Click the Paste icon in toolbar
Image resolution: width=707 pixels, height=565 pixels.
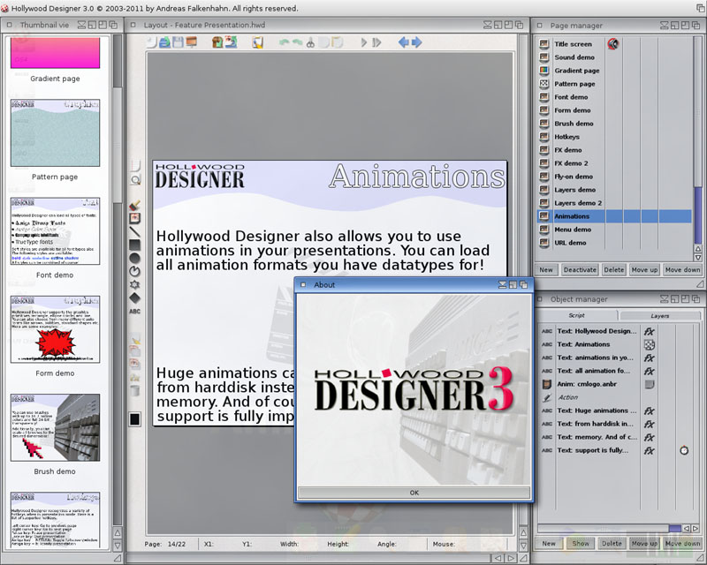(337, 42)
